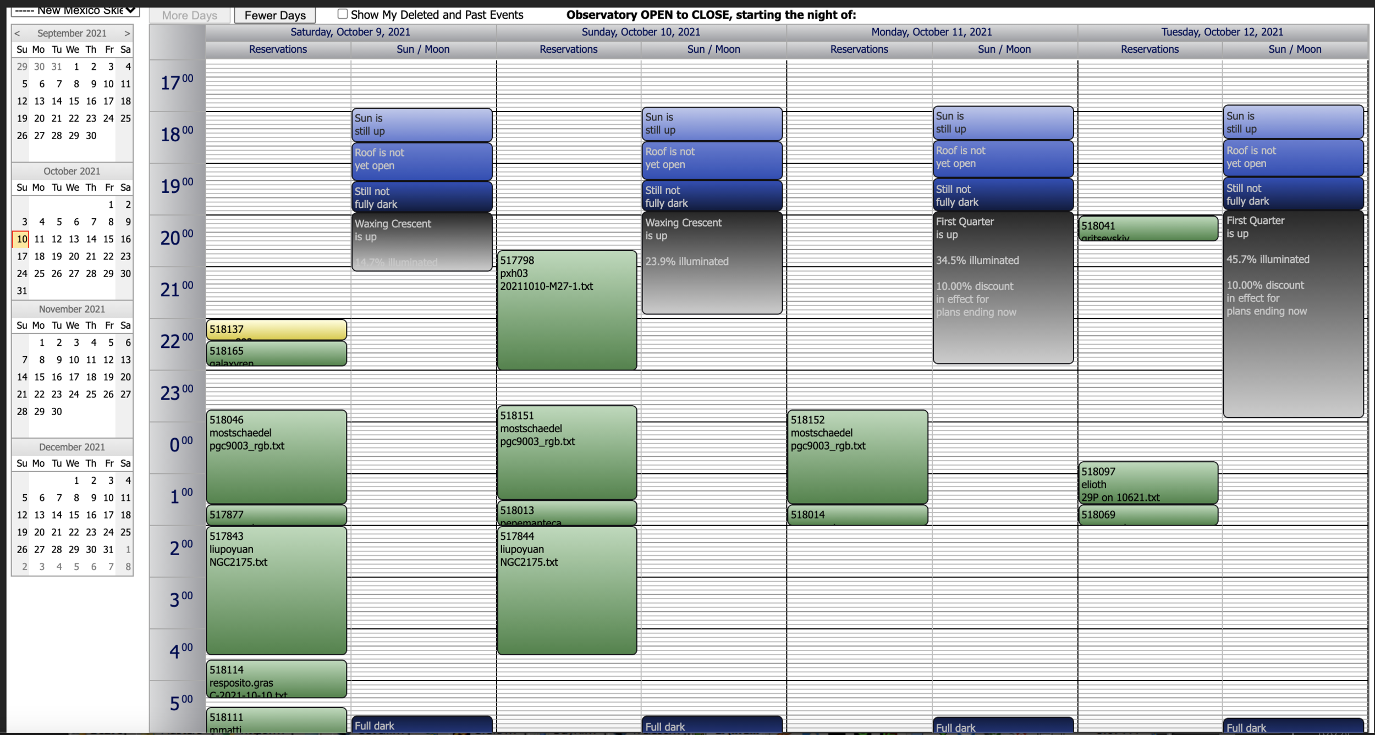Open the New Mexico Skies observatory dropdown
The width and height of the screenshot is (1375, 735).
tap(75, 10)
